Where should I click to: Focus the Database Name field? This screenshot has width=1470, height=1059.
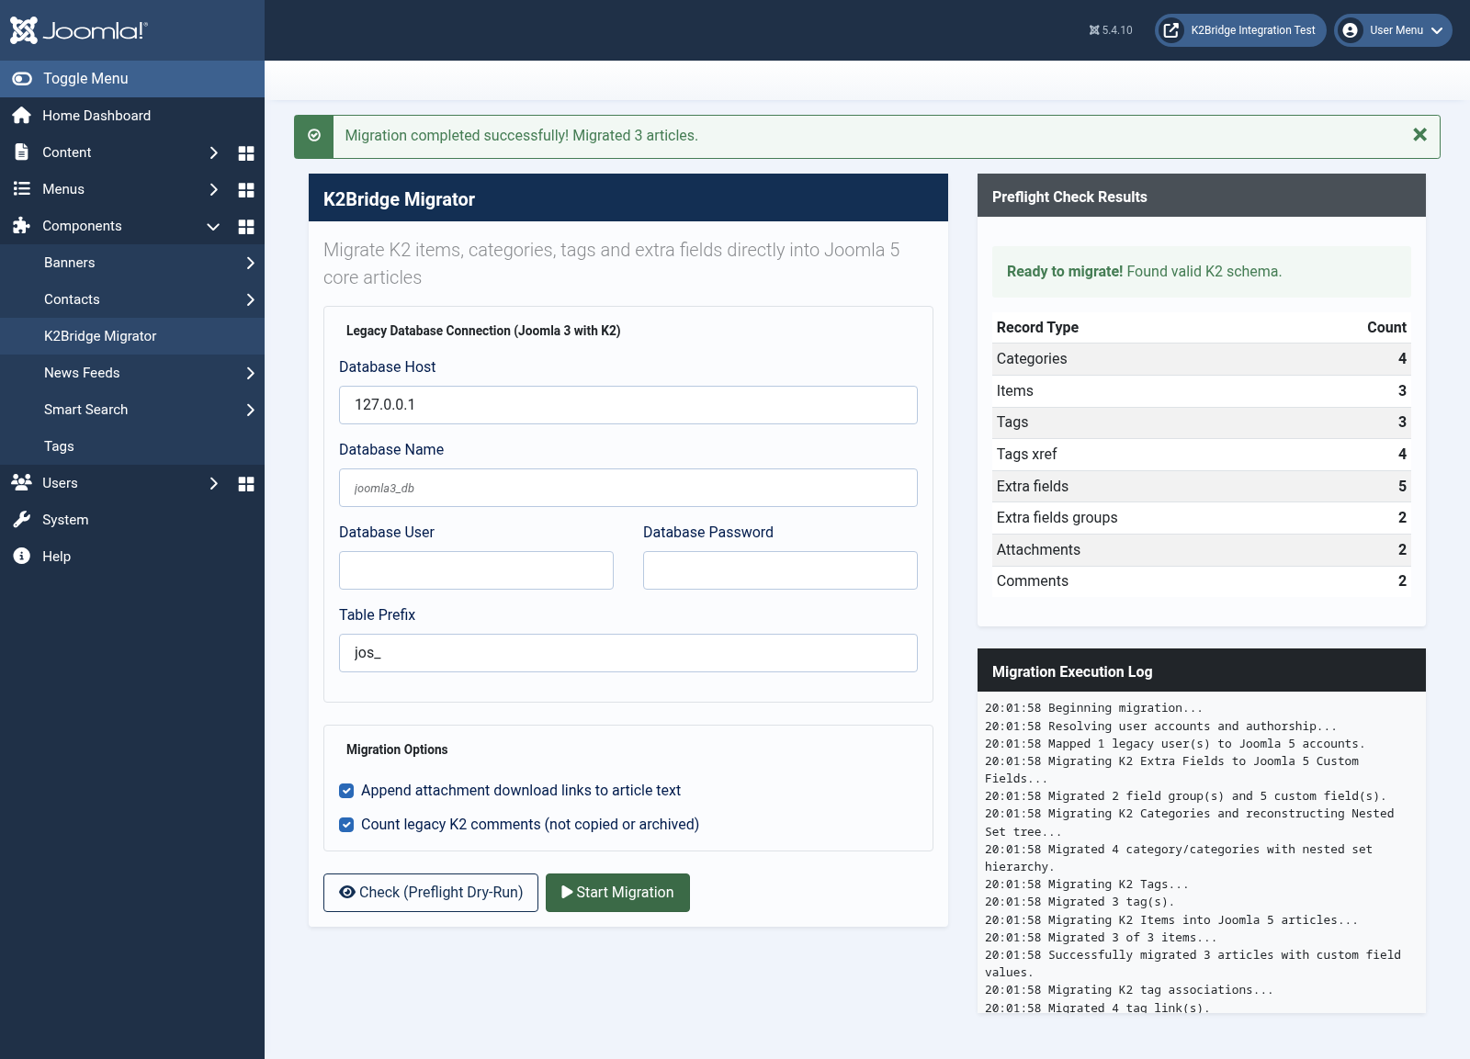[628, 488]
